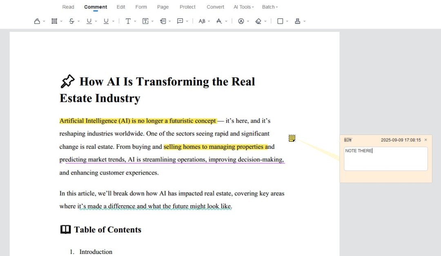The height and width of the screenshot is (256, 441).
Task: Switch to the Edit tab
Action: [x=121, y=7]
